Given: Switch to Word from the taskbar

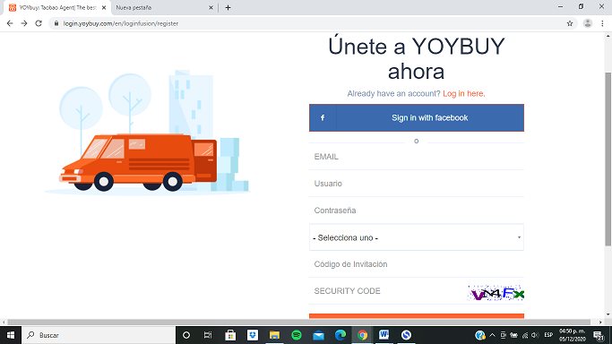Looking at the screenshot, I should (384, 335).
